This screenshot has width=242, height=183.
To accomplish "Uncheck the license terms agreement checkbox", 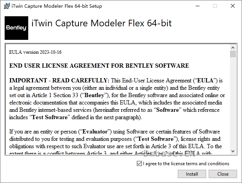I will point(139,164).
